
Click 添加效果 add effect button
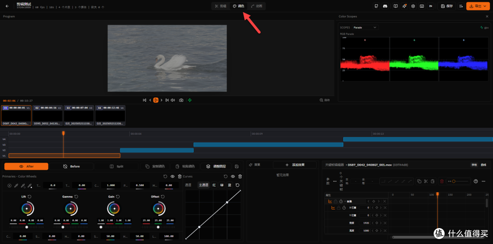pyautogui.click(x=294, y=165)
